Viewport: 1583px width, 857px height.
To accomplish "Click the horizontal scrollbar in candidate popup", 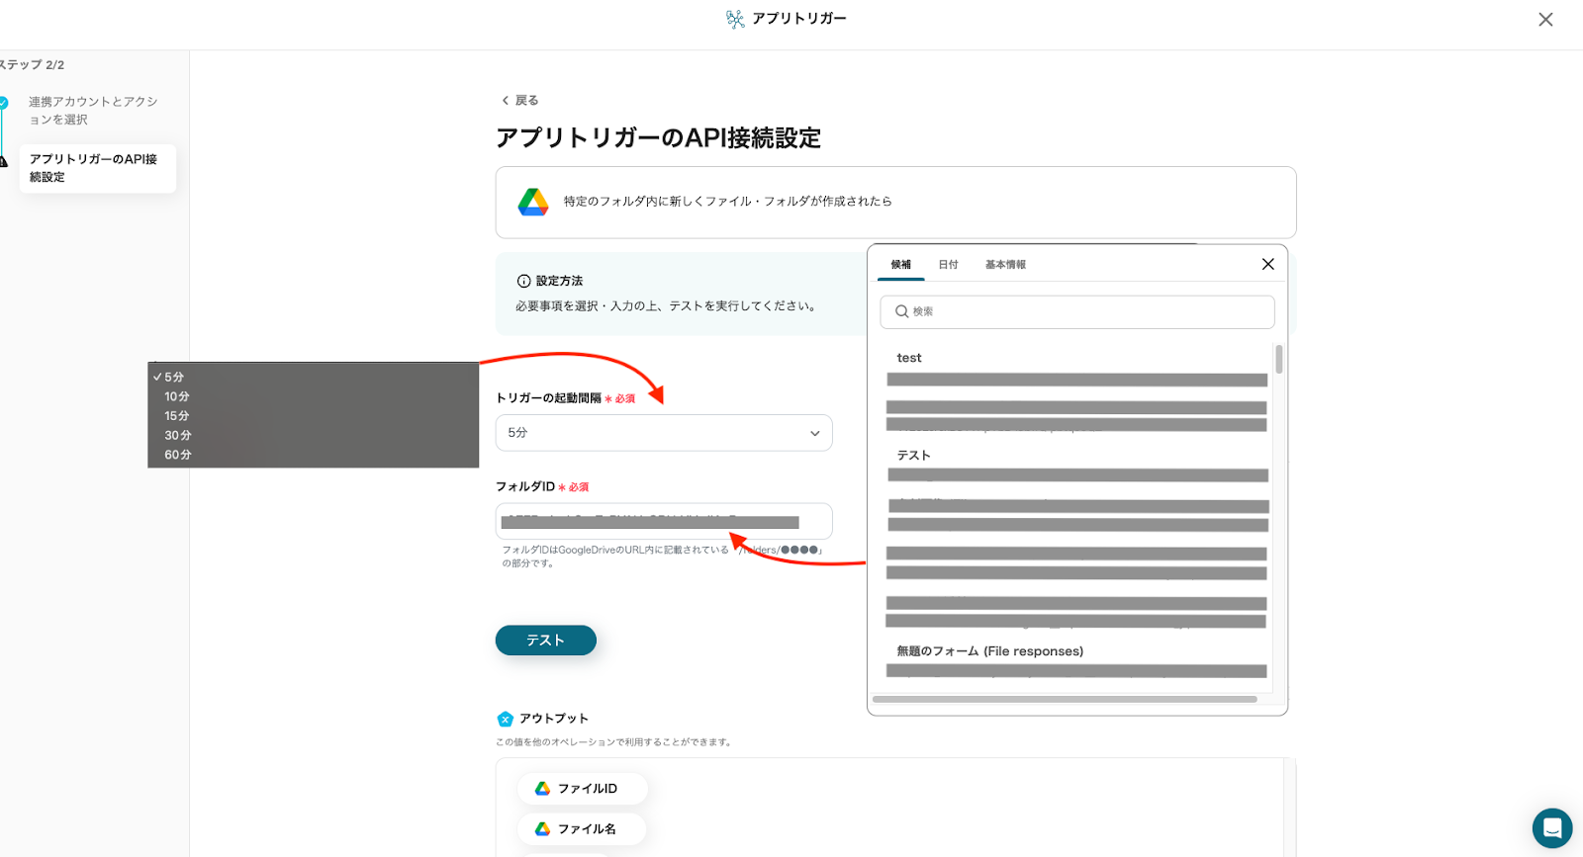I will [x=1065, y=699].
